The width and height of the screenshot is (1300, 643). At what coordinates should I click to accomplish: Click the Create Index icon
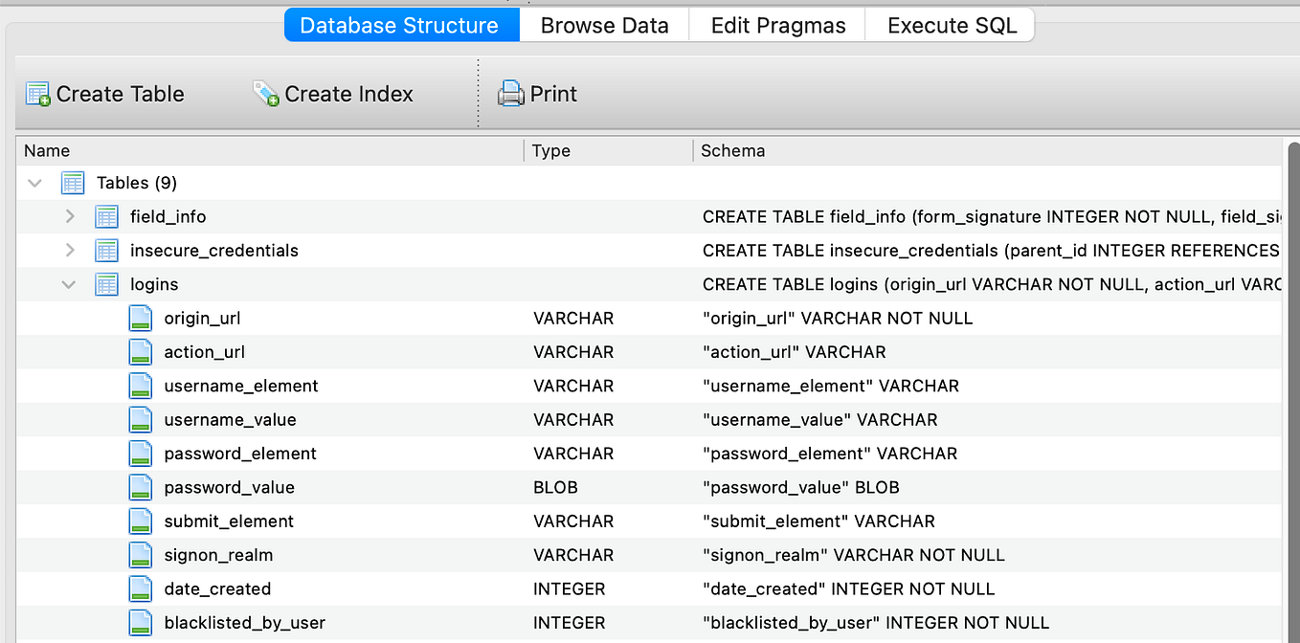tap(265, 93)
